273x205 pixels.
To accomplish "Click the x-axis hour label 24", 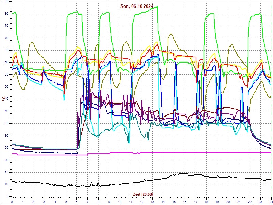I will pyautogui.click(x=271, y=201).
